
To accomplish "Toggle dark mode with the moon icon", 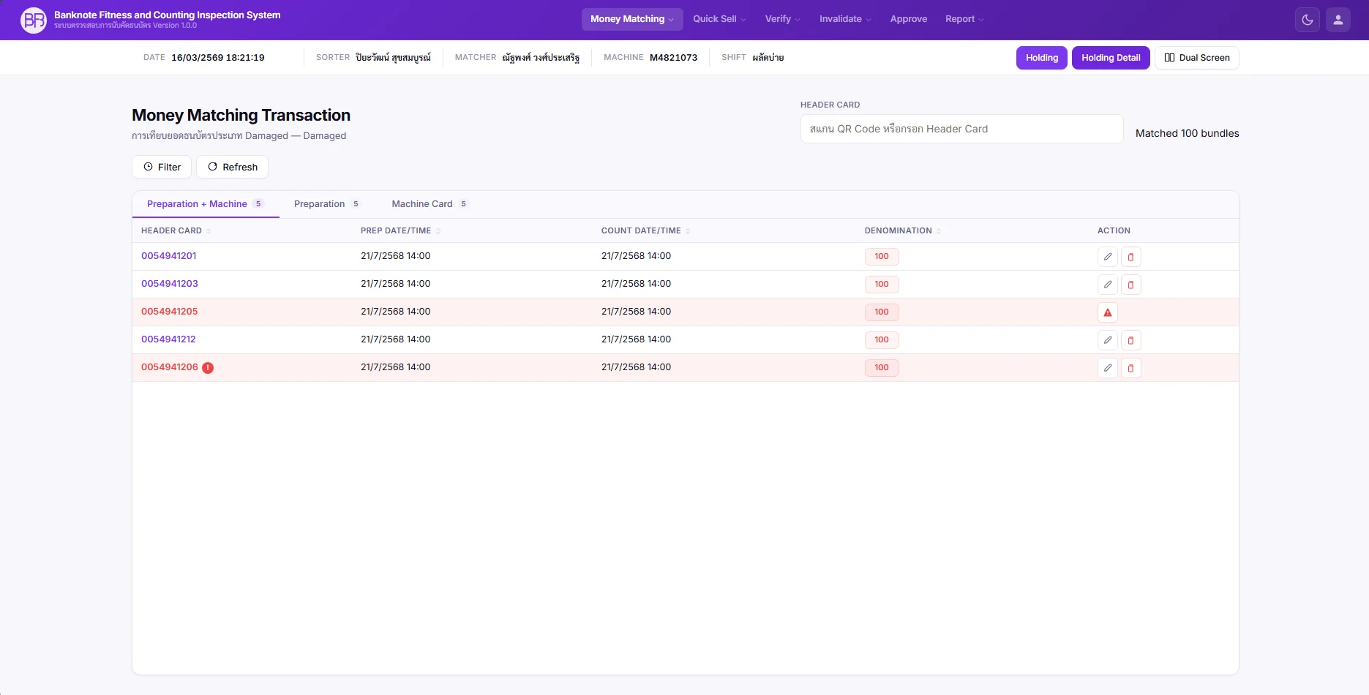I will pos(1307,20).
